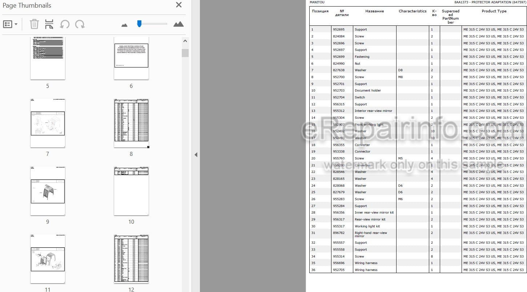The width and height of the screenshot is (527, 292).
Task: Click the 'Characteristics' column header
Action: pos(413,11)
